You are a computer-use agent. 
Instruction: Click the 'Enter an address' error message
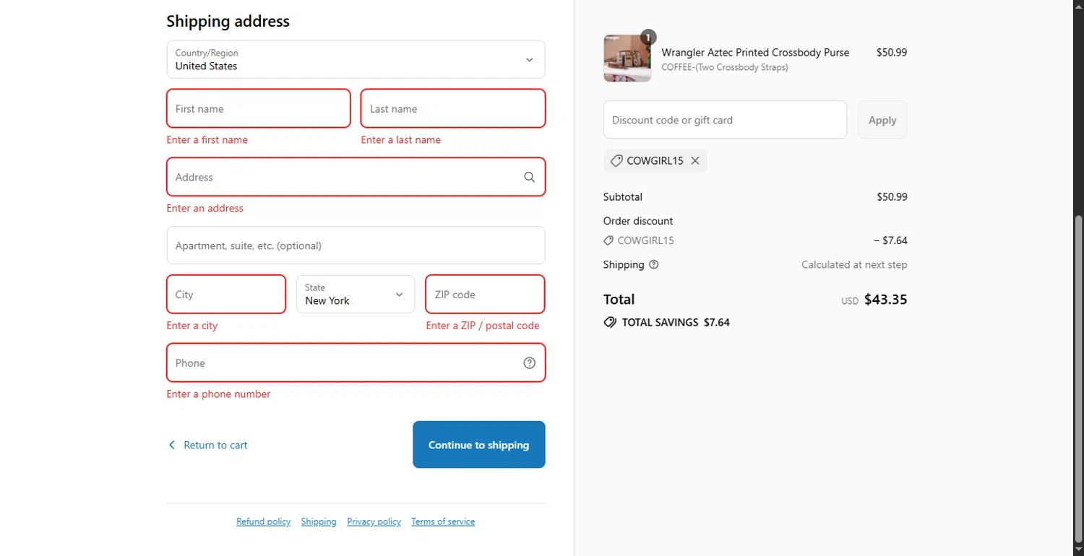pos(205,209)
